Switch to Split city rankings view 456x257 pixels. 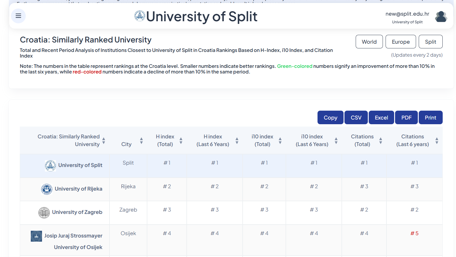click(431, 42)
